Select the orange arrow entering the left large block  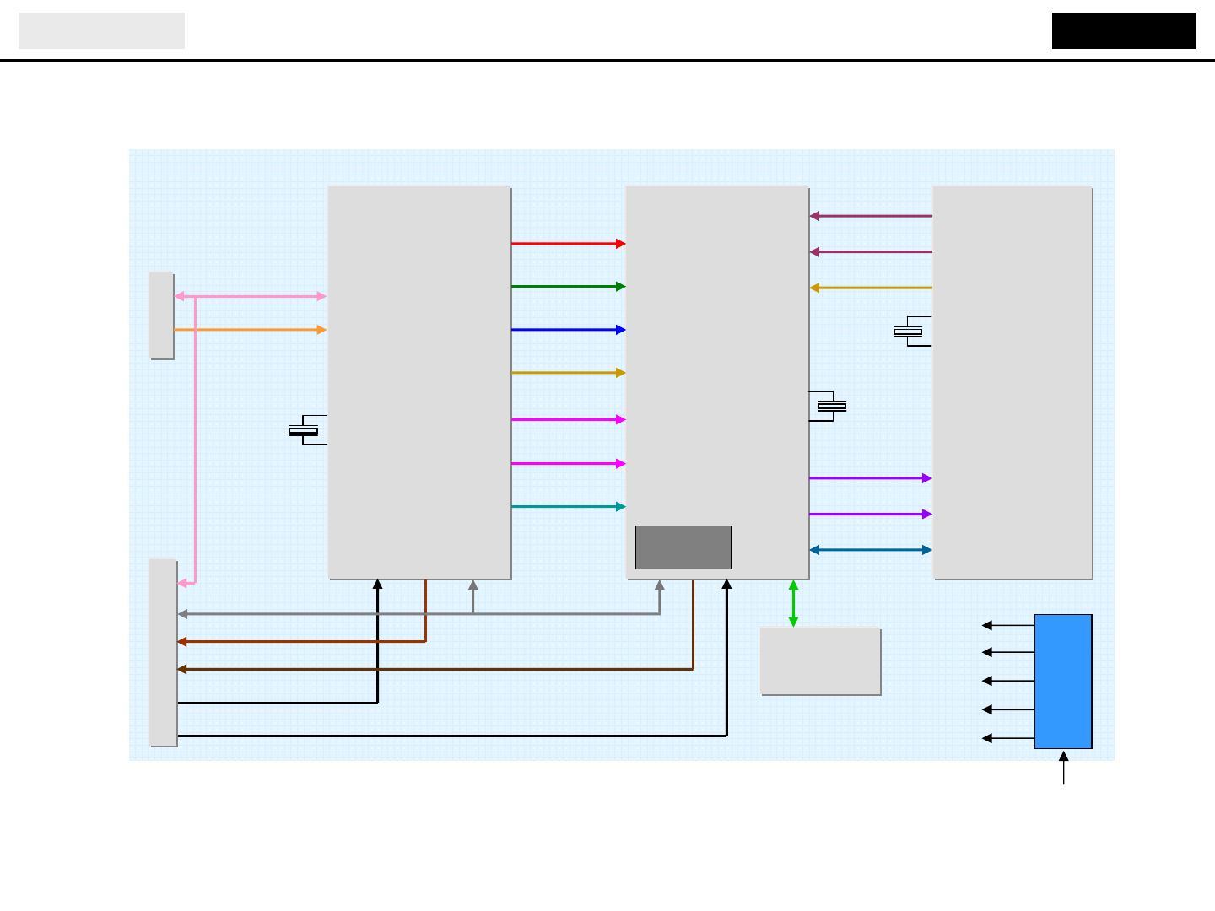[251, 330]
